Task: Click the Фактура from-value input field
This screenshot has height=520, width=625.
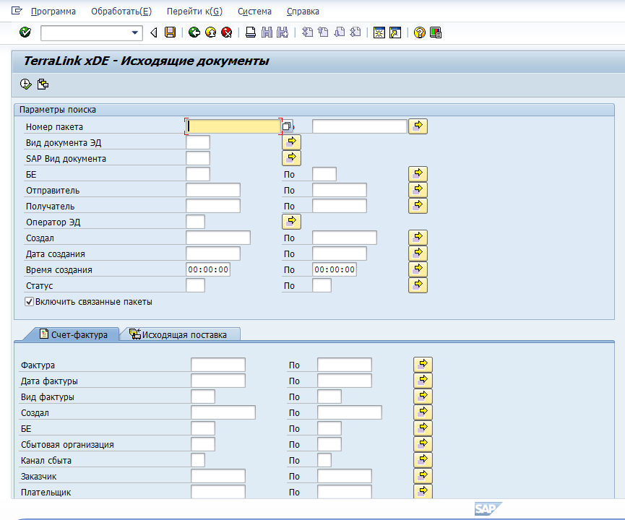Action: 218,365
